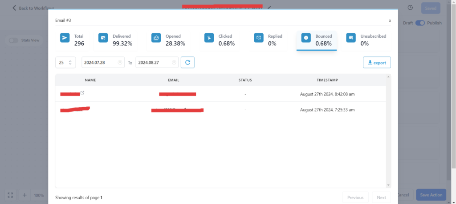Click the Previous page button
Viewport: 456px width, 204px height.
click(x=355, y=197)
